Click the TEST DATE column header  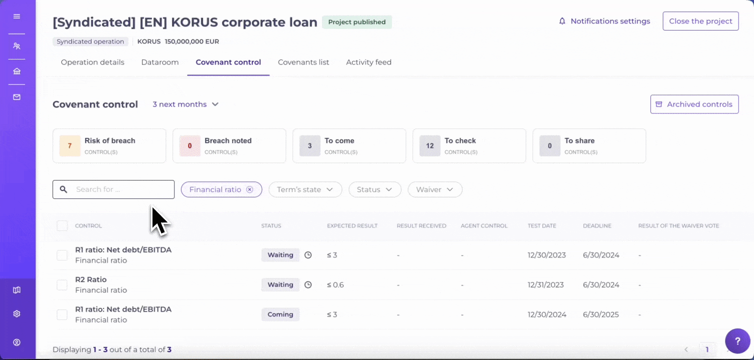coord(542,226)
